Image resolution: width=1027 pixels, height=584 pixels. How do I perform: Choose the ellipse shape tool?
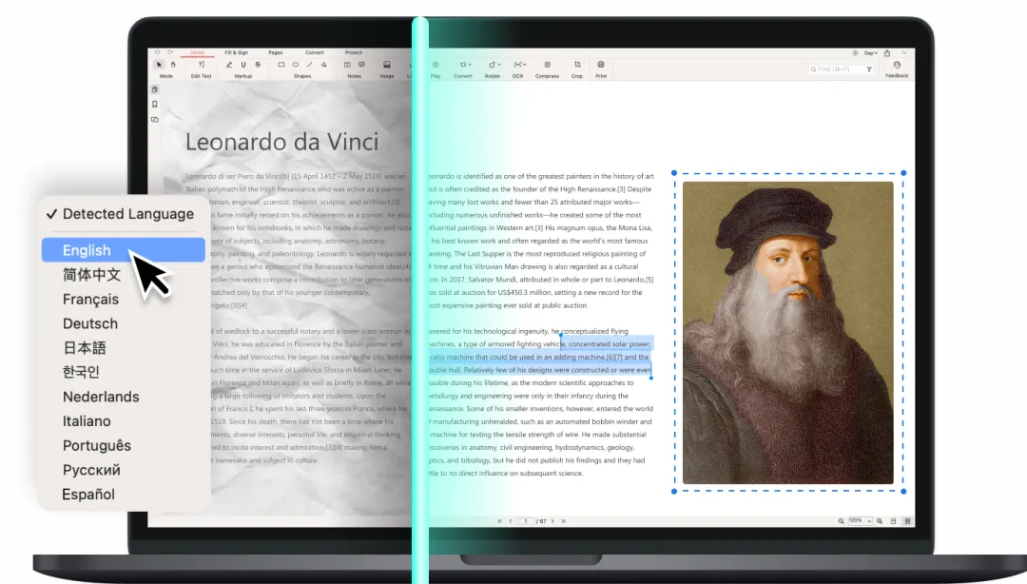(x=296, y=65)
